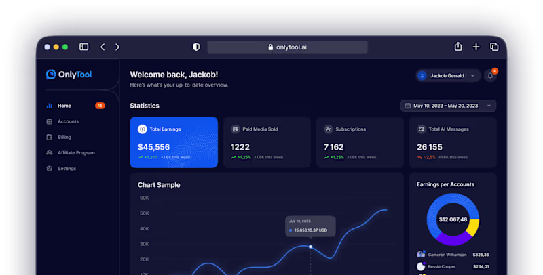Image resolution: width=543 pixels, height=275 pixels.
Task: Click Bessie Cooper's avatar
Action: 421,266
